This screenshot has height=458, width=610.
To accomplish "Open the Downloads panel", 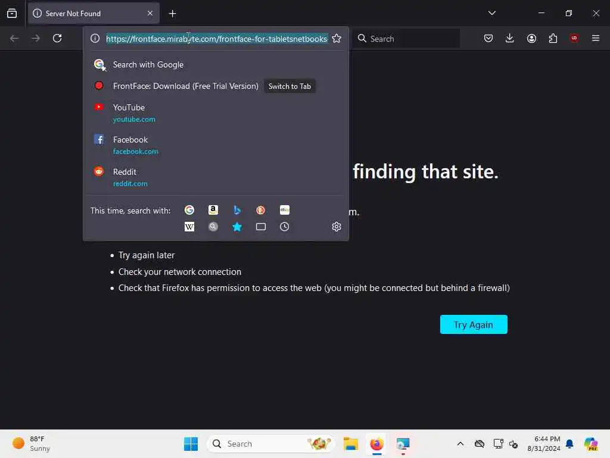I will tap(510, 38).
